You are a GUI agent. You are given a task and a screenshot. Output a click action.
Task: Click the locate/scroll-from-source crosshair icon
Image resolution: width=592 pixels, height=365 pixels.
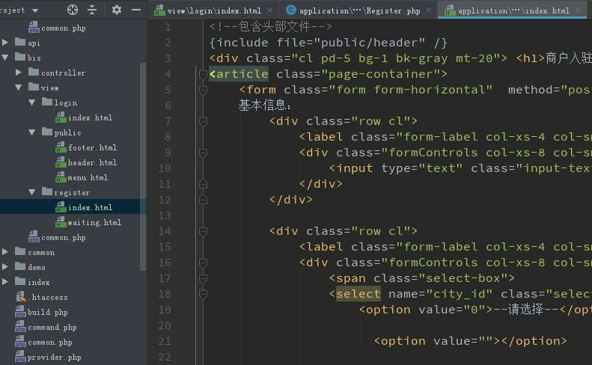73,10
